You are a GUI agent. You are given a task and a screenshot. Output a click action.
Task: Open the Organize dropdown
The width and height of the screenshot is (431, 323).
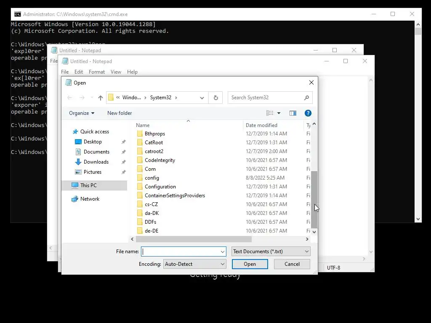(82, 113)
